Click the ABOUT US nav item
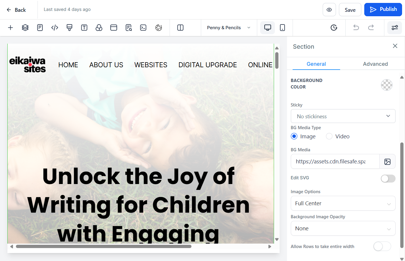The width and height of the screenshot is (405, 261). [106, 65]
